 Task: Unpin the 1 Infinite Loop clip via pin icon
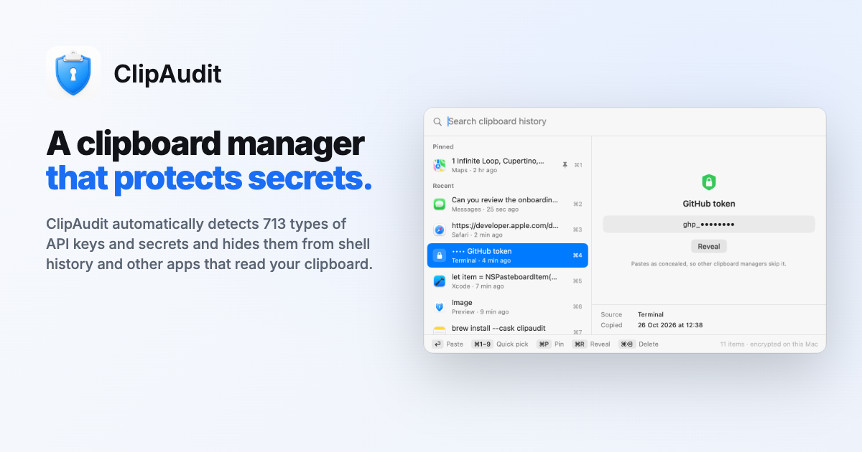tap(565, 165)
